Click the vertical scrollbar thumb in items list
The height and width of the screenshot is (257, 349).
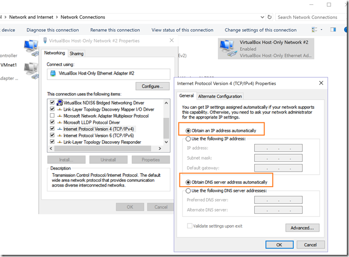tap(166, 128)
